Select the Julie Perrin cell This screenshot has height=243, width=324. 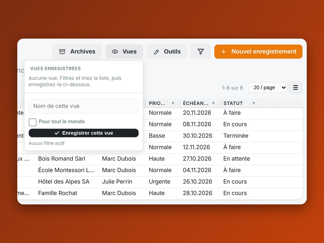[117, 182]
